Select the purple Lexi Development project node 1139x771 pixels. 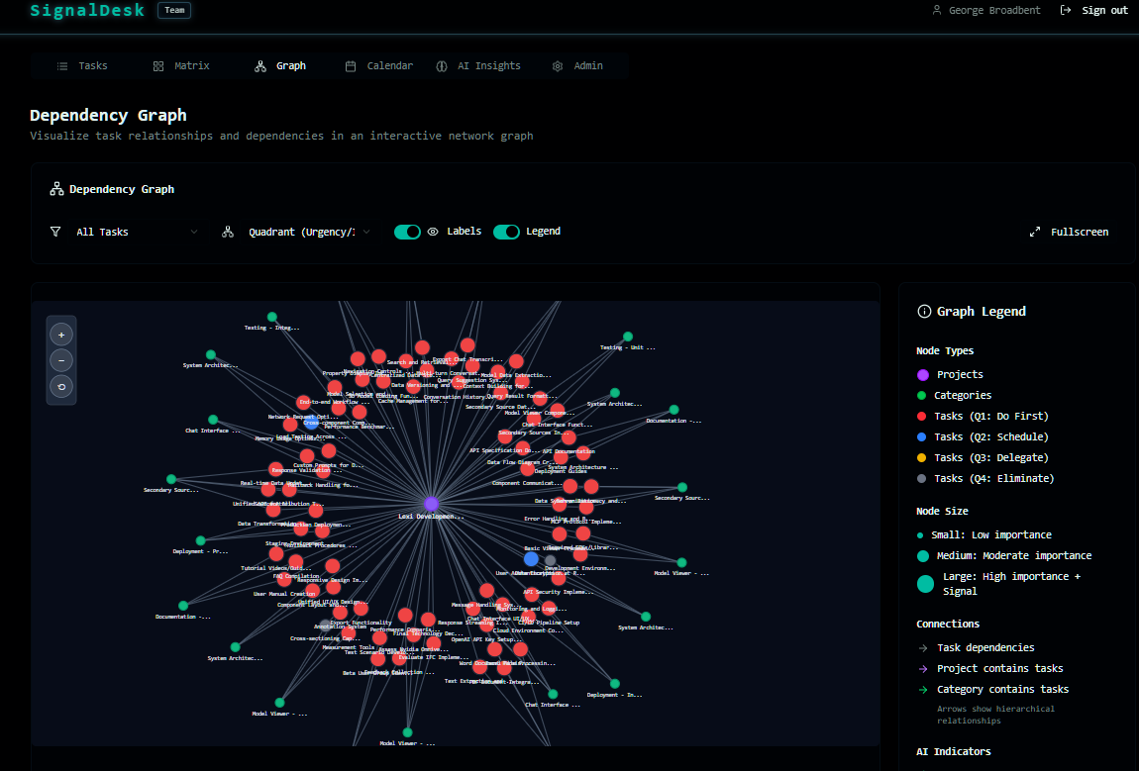(x=431, y=504)
